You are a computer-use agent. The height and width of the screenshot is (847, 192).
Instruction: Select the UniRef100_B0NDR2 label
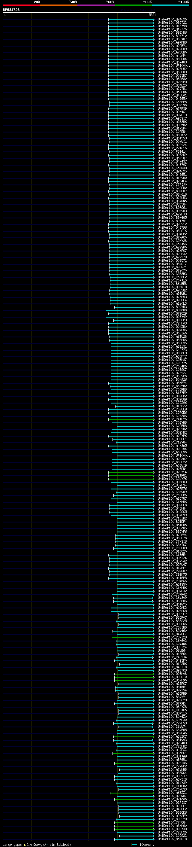172,396
